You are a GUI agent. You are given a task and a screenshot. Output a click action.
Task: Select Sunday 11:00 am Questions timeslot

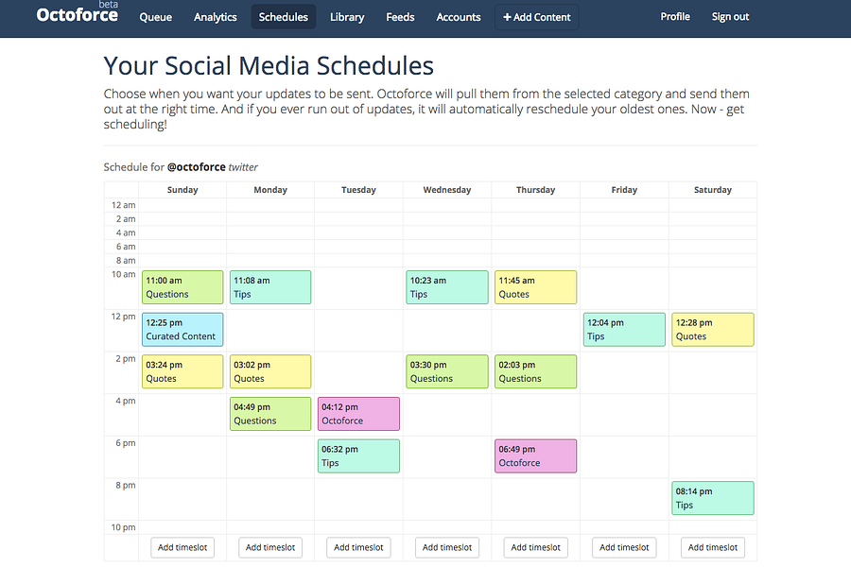[x=182, y=287]
